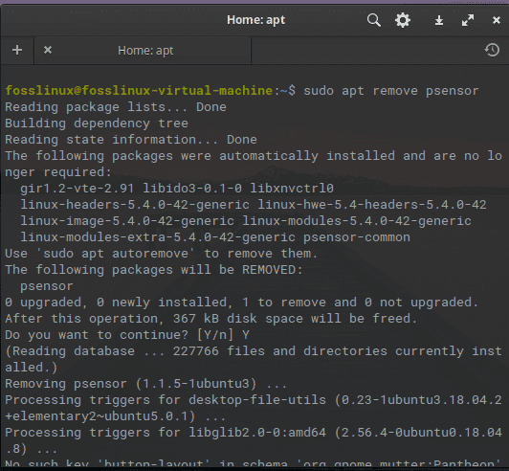Image resolution: width=509 pixels, height=471 pixels.
Task: Open terminal settings gear menu
Action: point(403,20)
